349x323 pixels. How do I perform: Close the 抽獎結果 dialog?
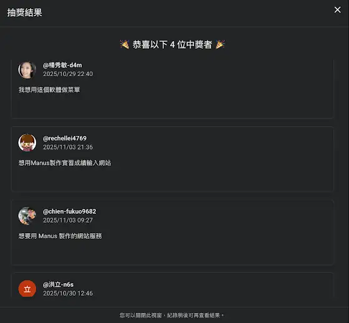pyautogui.click(x=337, y=10)
